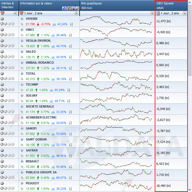
Task: Open info icon for PUBLICIS GROUPE SA
Action: click(x=22, y=172)
